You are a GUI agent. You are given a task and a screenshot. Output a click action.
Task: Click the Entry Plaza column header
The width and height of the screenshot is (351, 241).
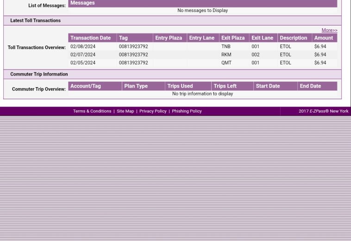(x=169, y=38)
